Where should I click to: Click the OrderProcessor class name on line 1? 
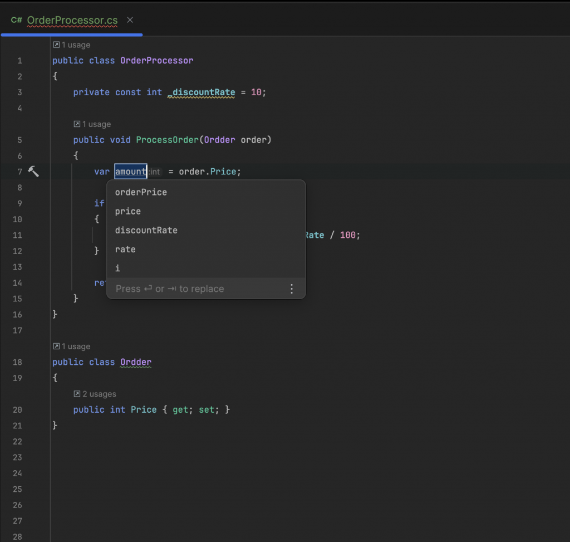pos(156,61)
